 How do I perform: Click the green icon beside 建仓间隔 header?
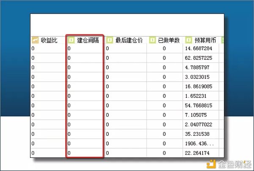click(71, 40)
